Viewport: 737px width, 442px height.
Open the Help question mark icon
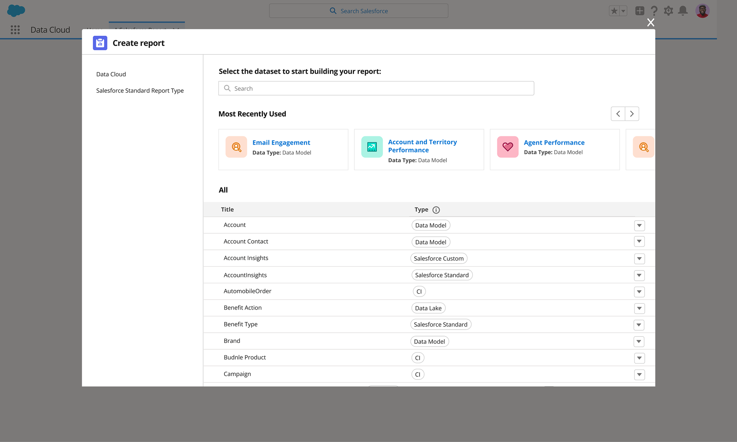[x=654, y=11]
